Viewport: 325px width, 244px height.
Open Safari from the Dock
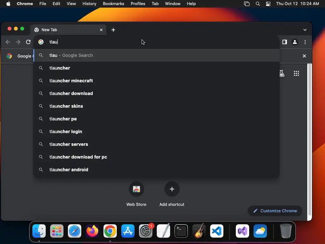coord(75,231)
